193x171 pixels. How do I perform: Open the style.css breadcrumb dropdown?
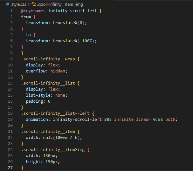(18, 4)
